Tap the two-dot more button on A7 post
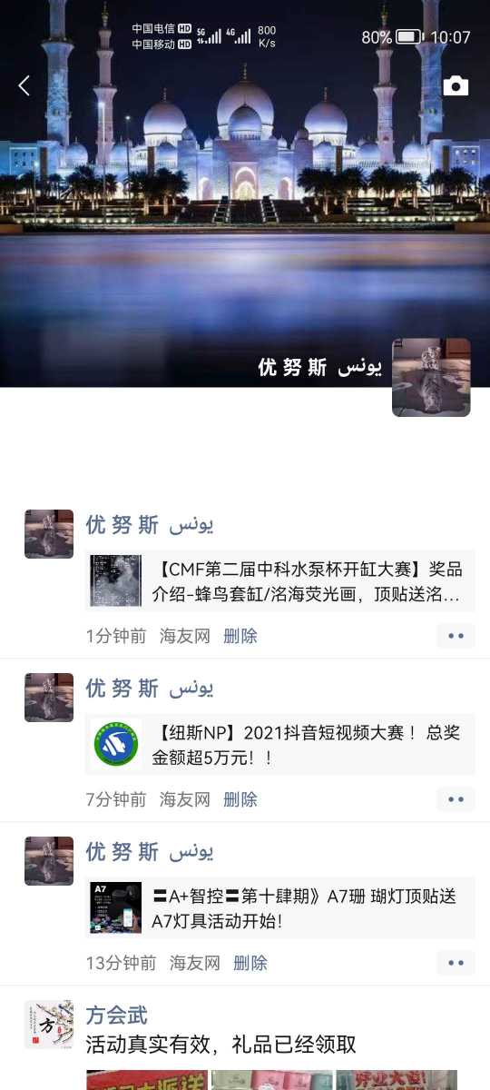The height and width of the screenshot is (1090, 490). pos(456,963)
